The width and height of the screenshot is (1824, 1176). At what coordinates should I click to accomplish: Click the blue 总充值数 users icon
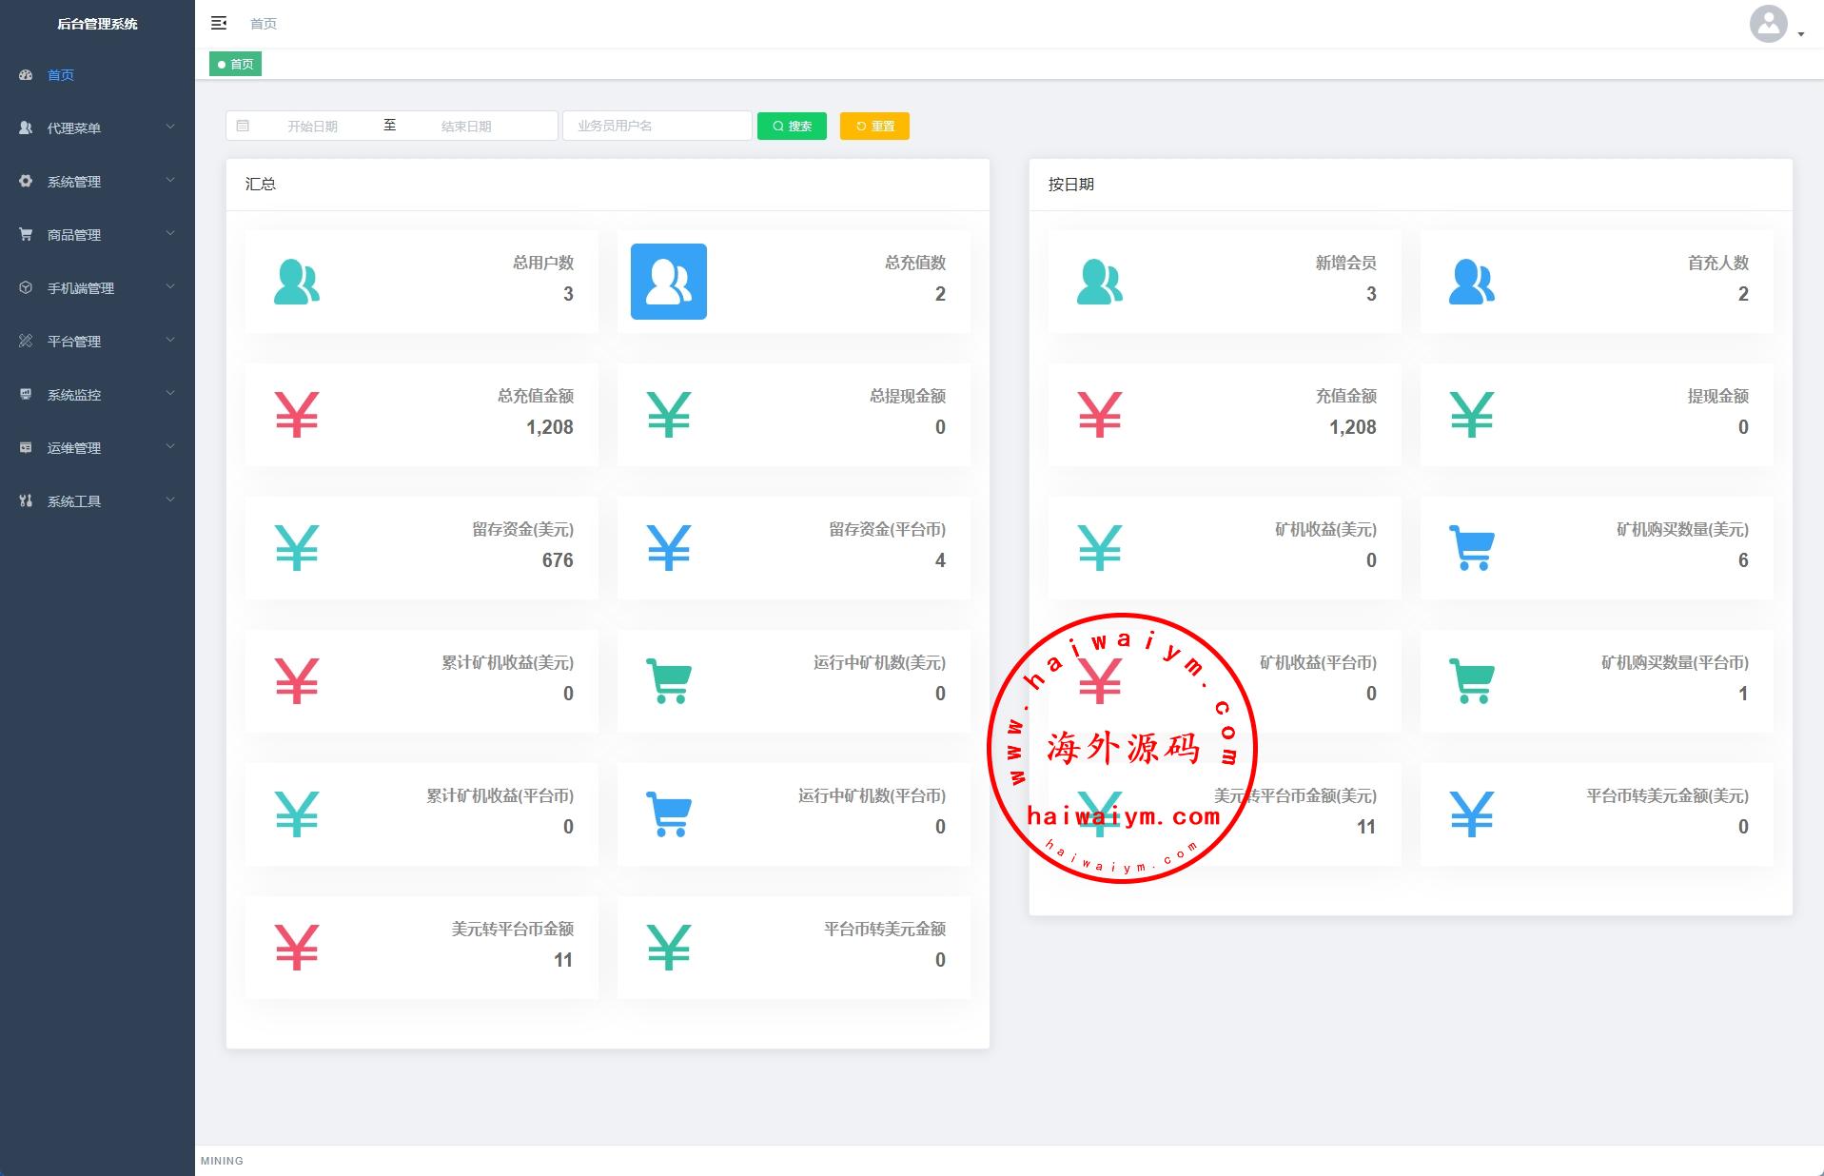tap(668, 282)
